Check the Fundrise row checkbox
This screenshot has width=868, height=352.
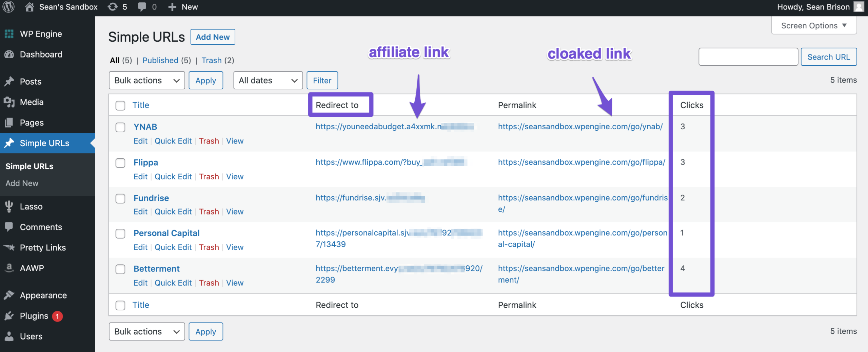pyautogui.click(x=120, y=198)
